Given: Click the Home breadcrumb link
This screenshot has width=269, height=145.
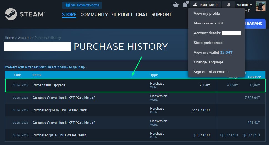Looking at the screenshot, I should [x=9, y=38].
